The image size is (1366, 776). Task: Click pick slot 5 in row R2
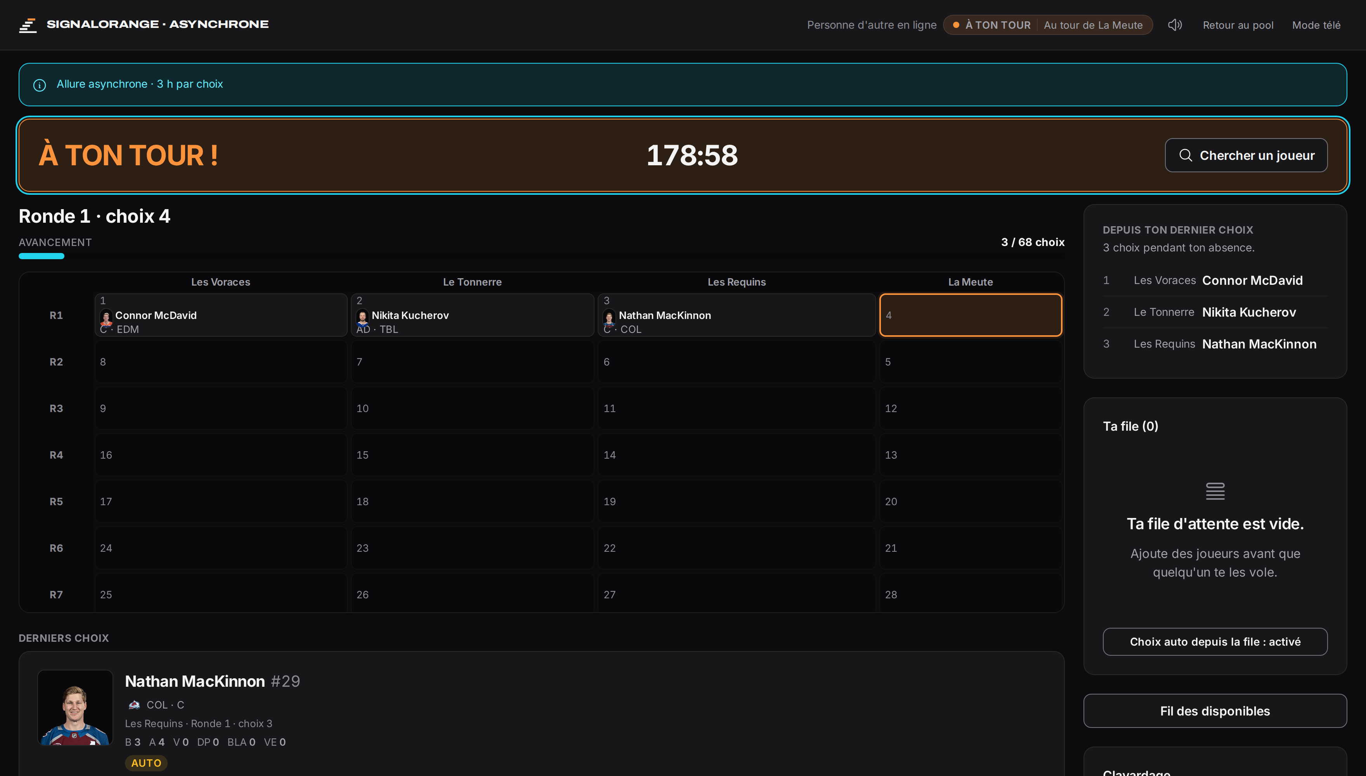(x=970, y=362)
